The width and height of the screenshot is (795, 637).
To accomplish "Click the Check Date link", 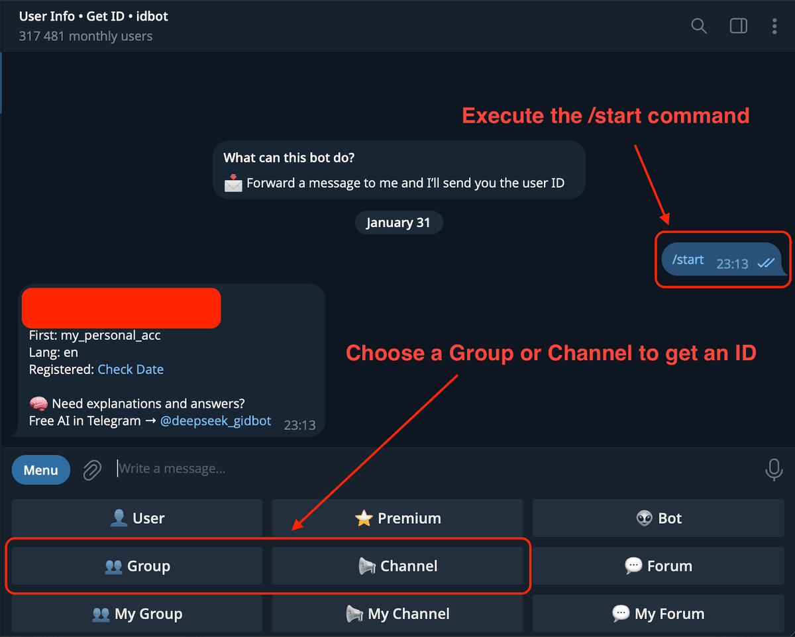I will [131, 369].
